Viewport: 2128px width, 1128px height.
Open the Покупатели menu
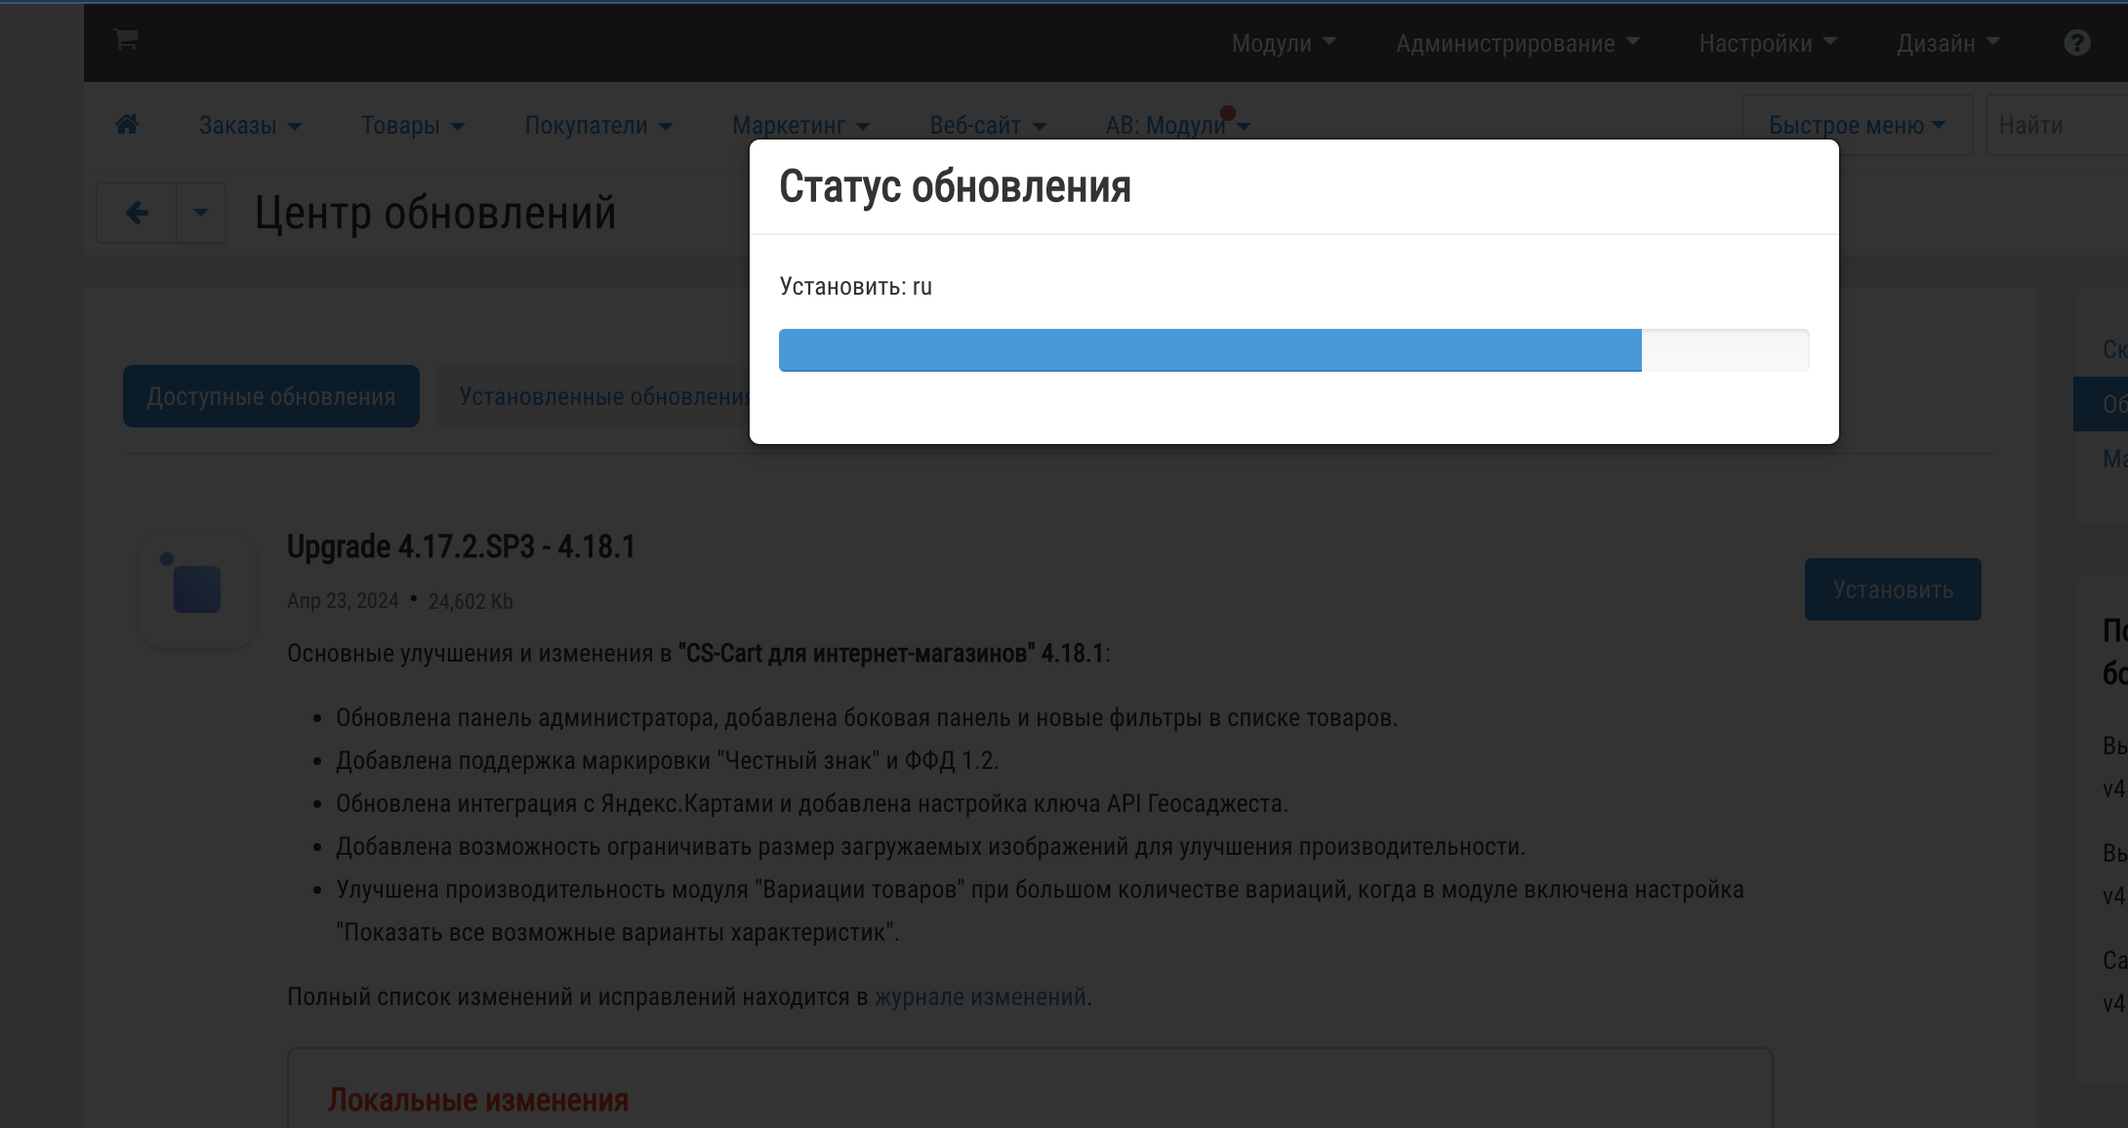pos(597,126)
